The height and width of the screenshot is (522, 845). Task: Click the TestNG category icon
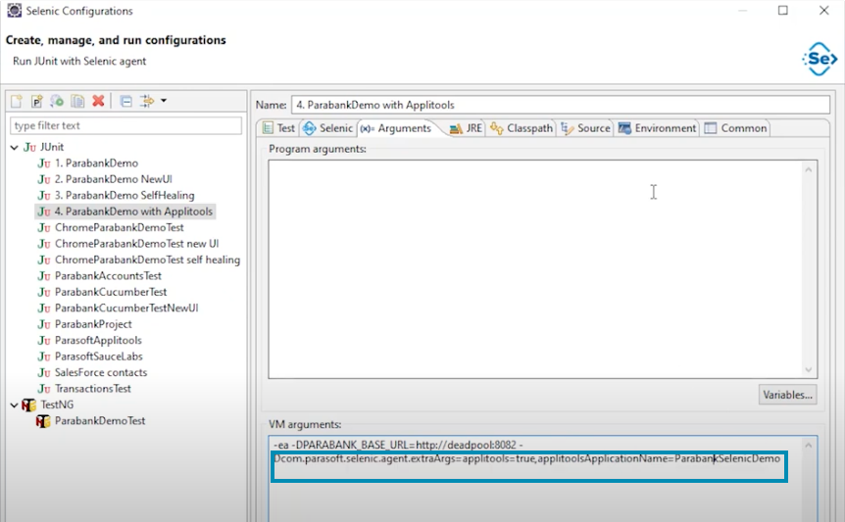(x=28, y=404)
